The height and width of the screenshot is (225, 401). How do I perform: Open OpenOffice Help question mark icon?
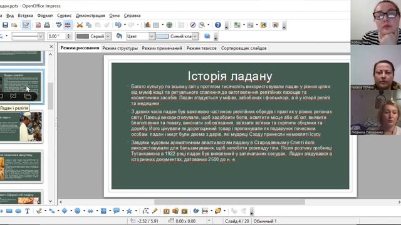[x=217, y=25]
